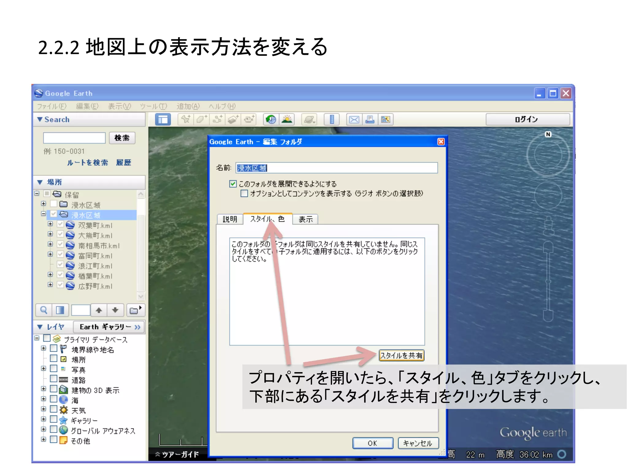The height and width of the screenshot is (471, 628).
Task: Click the add image overlay icon
Action: click(233, 119)
